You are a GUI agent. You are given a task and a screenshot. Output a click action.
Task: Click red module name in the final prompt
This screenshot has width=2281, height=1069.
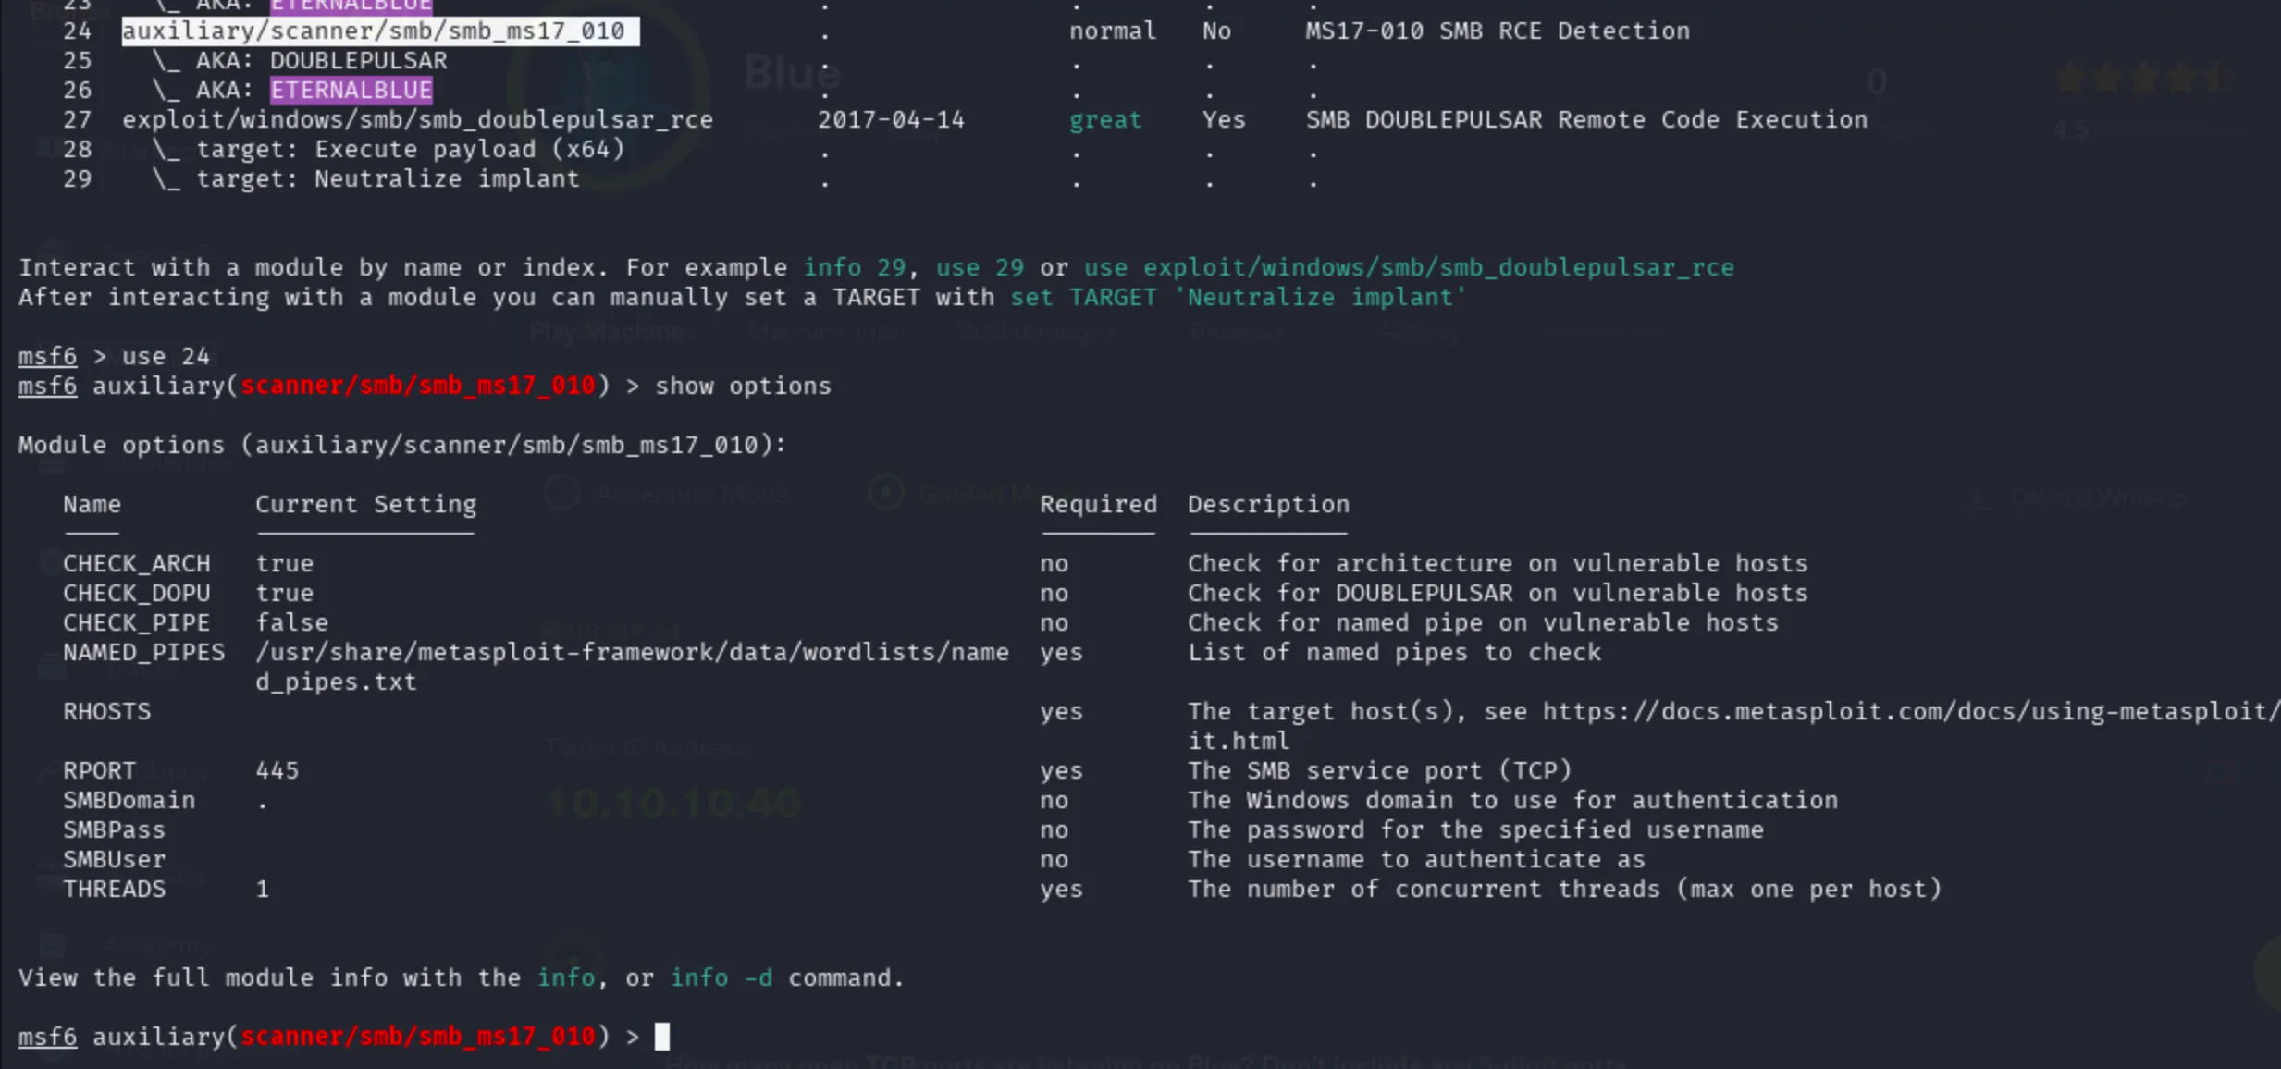click(417, 1038)
